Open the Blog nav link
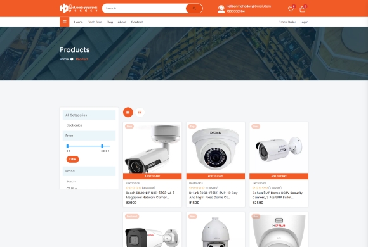368x247 pixels. [110, 22]
